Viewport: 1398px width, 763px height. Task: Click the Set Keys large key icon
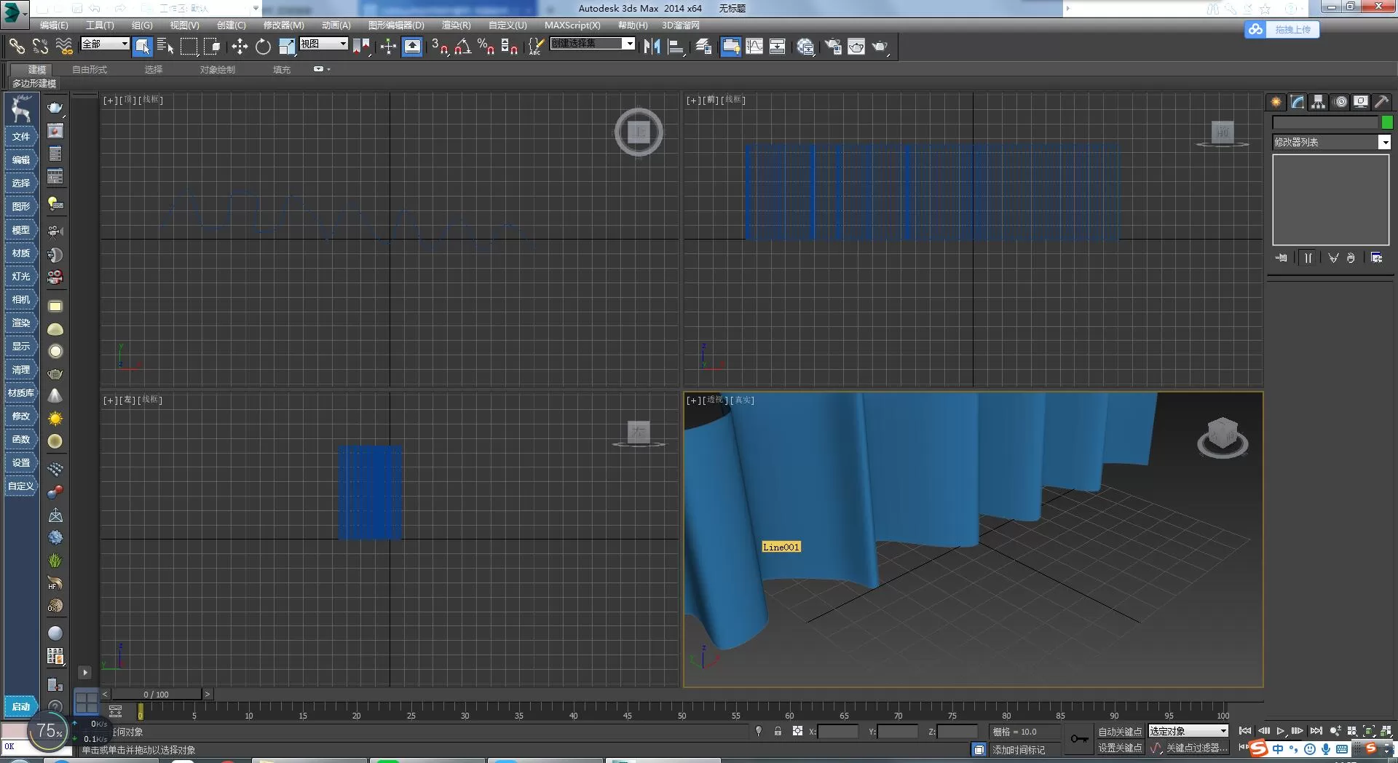pos(1079,739)
